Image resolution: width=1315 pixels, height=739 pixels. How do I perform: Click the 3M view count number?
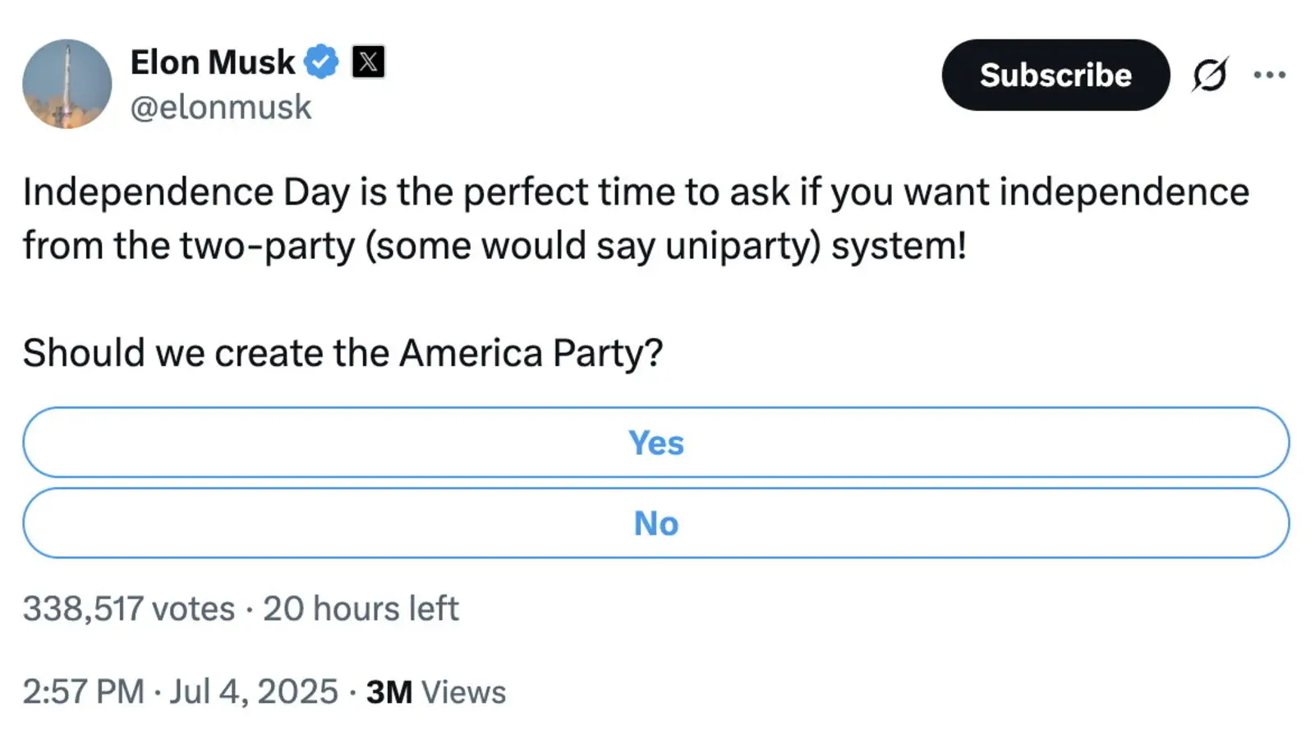tap(389, 691)
